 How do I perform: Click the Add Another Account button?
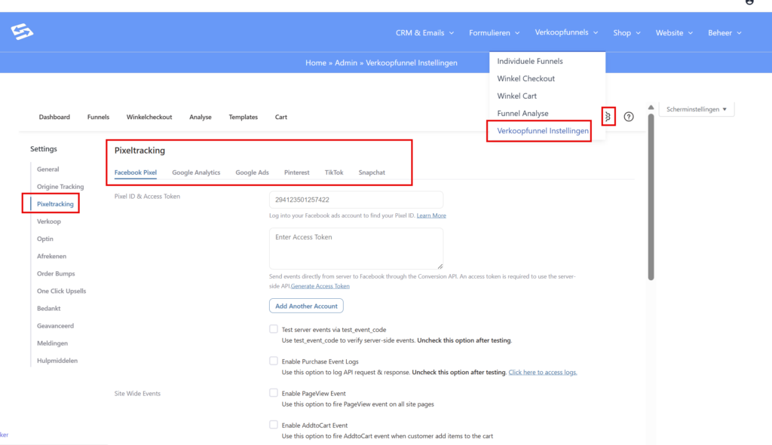pyautogui.click(x=306, y=306)
